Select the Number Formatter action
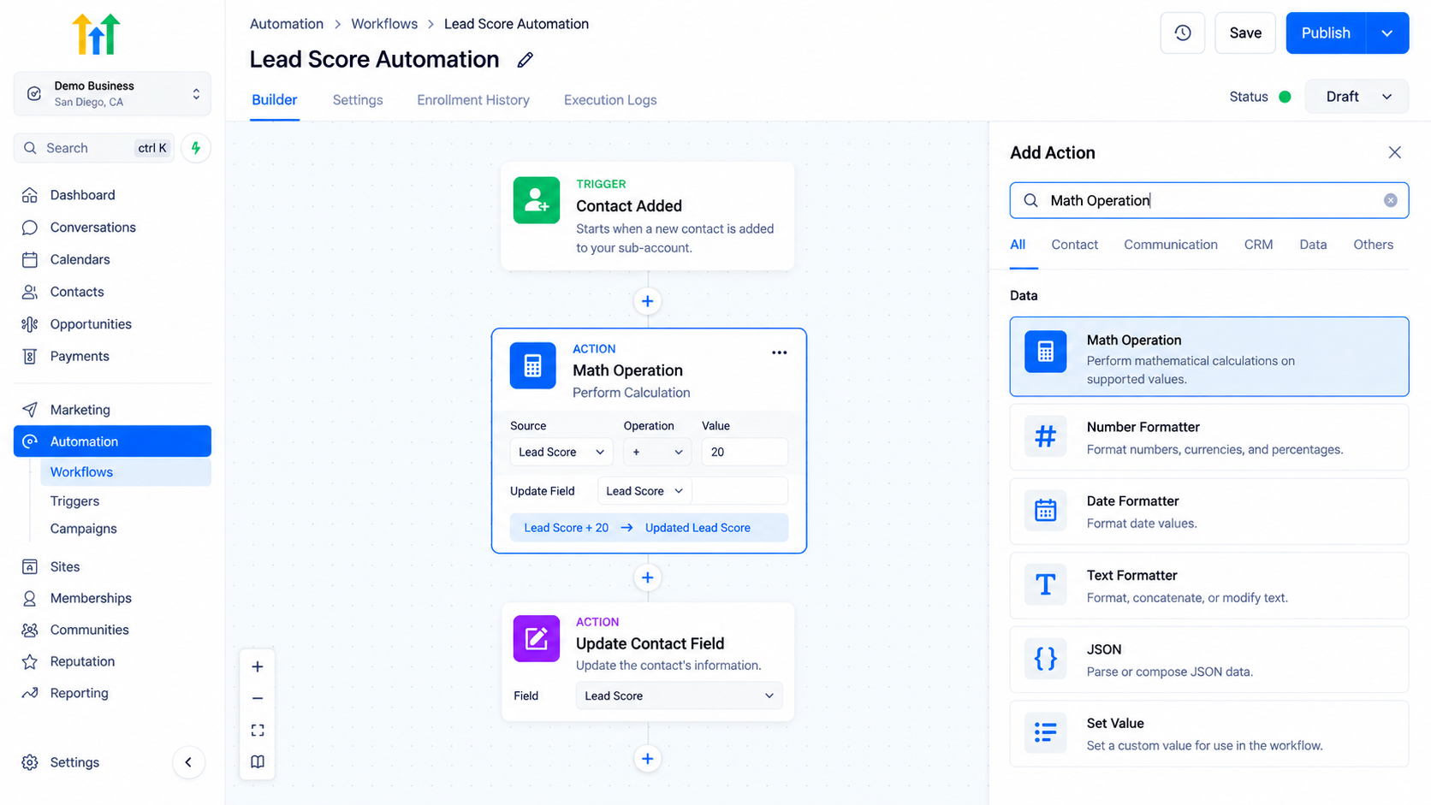1431x805 pixels. (1208, 437)
